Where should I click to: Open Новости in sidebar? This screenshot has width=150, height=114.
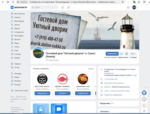(x=16, y=17)
